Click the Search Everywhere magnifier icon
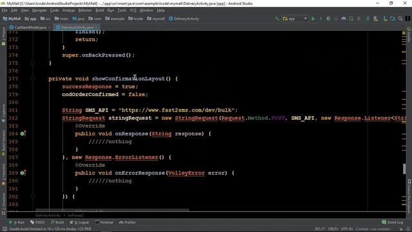The height and width of the screenshot is (232, 412). point(400,19)
